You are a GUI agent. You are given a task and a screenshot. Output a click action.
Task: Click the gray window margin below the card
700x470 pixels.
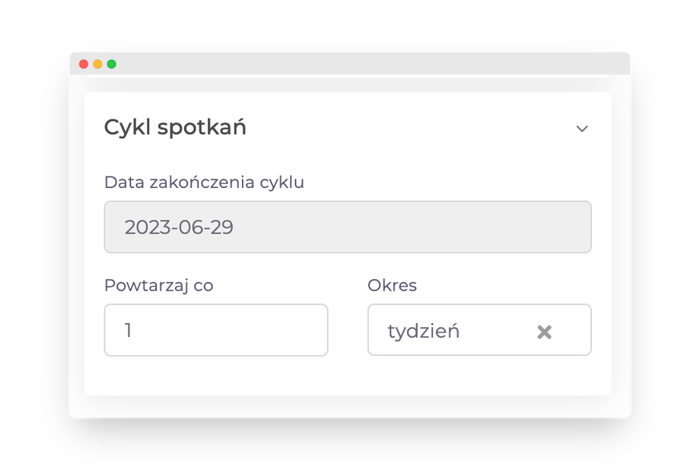tap(350, 406)
